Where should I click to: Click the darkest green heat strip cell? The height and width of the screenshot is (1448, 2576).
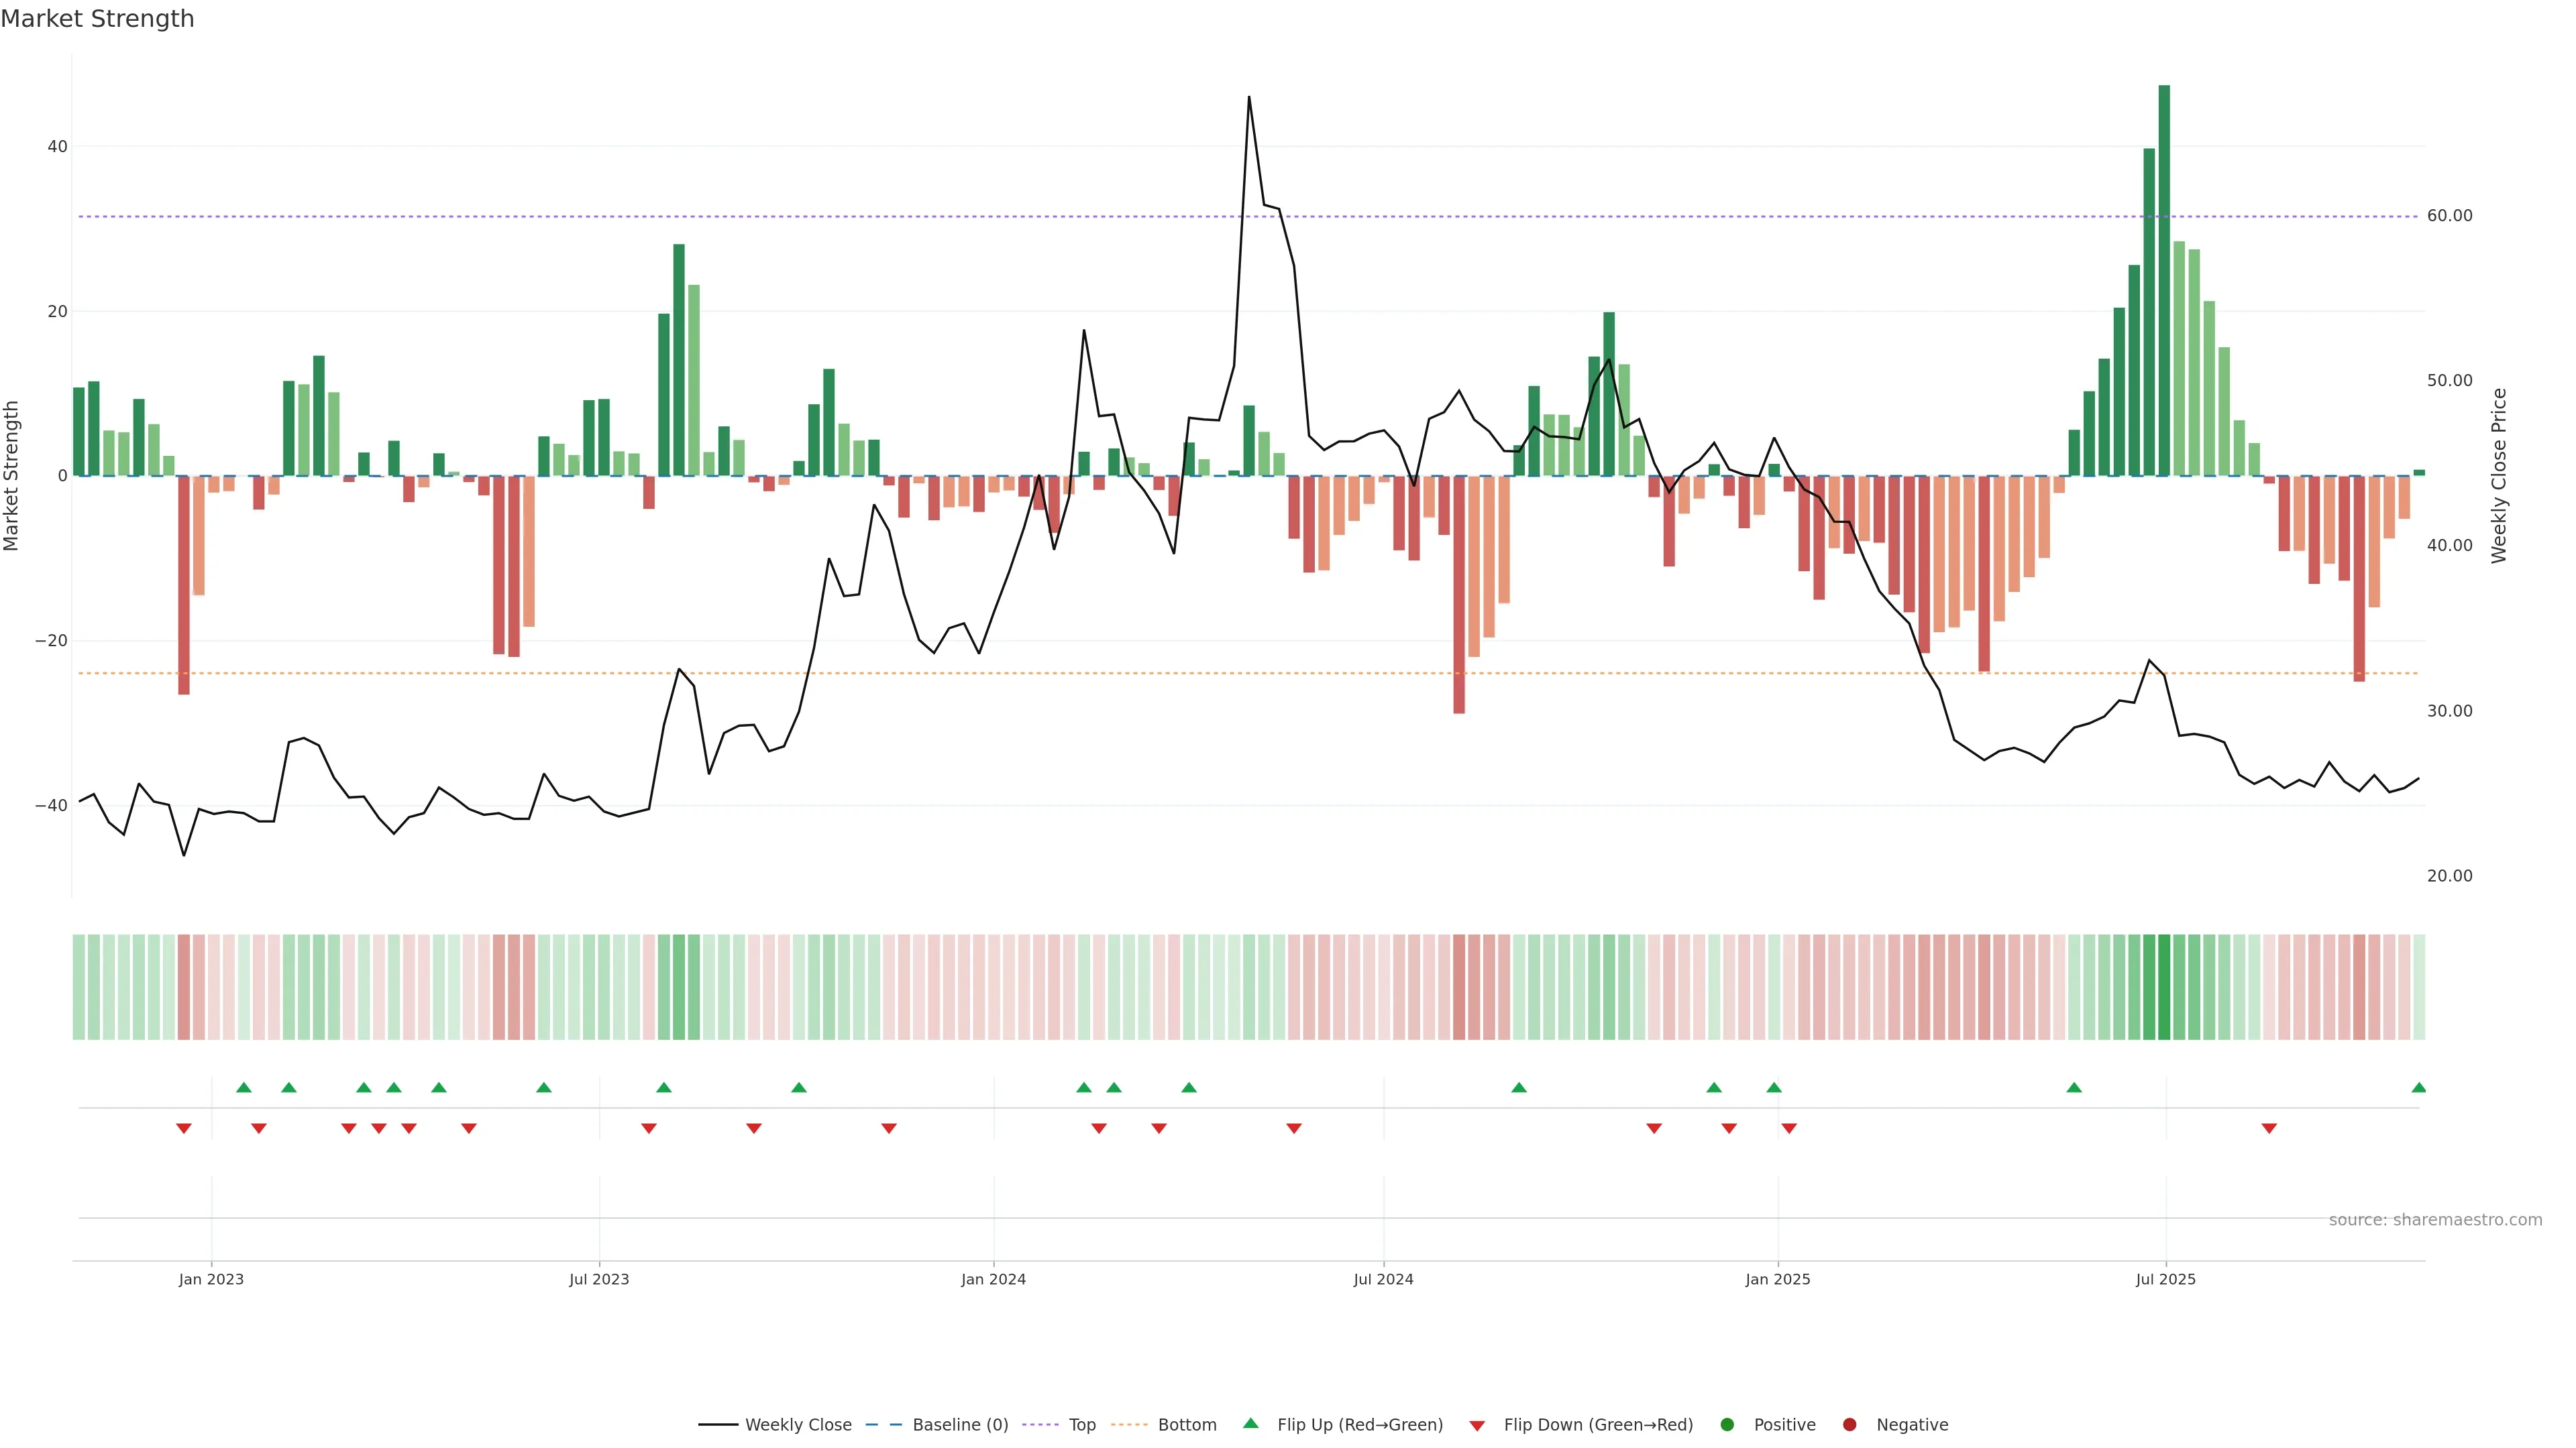coord(2164,986)
